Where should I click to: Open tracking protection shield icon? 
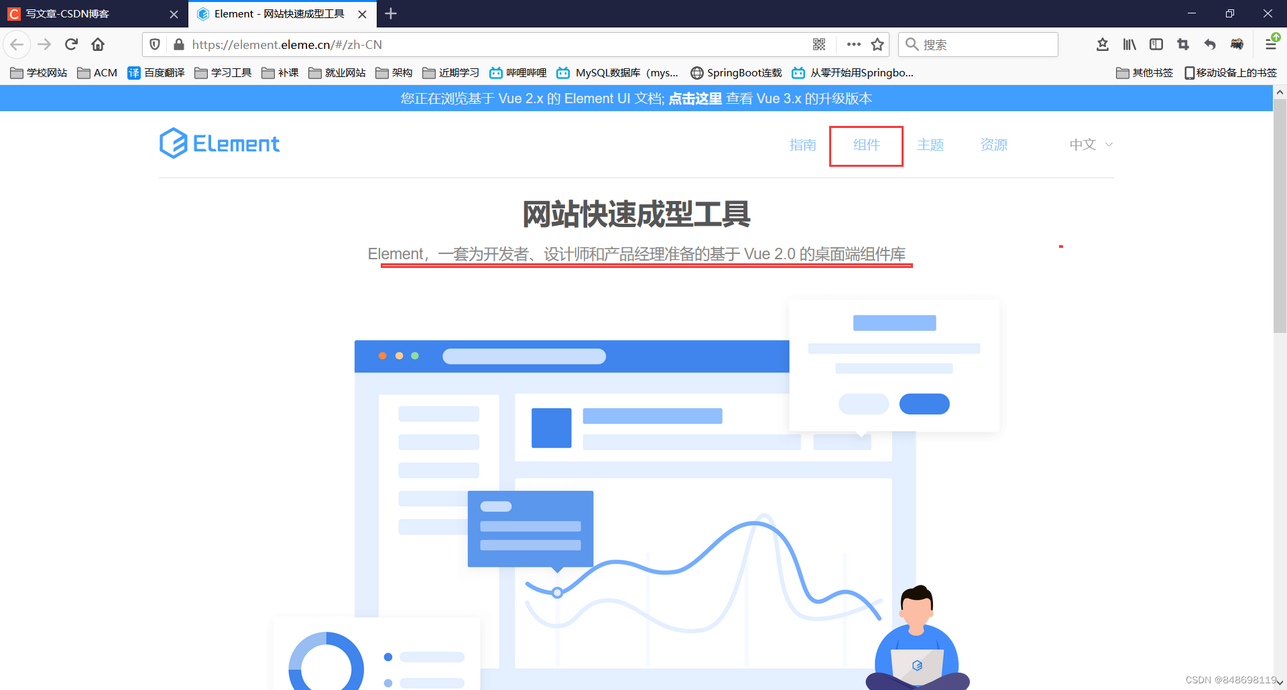[155, 44]
